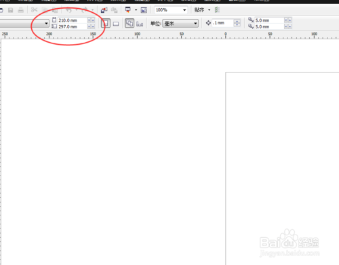339x265 pixels.
Task: Open the Application Launcher icon
Action: [x=128, y=9]
